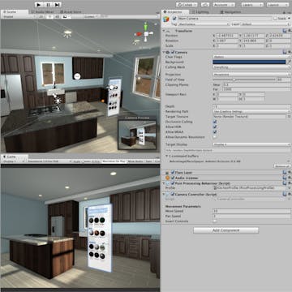Image resolution: width=292 pixels, height=292 pixels.
Task: Collapse the Camera component
Action: pyautogui.click(x=164, y=52)
